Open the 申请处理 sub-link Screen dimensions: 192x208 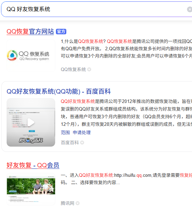(82, 132)
